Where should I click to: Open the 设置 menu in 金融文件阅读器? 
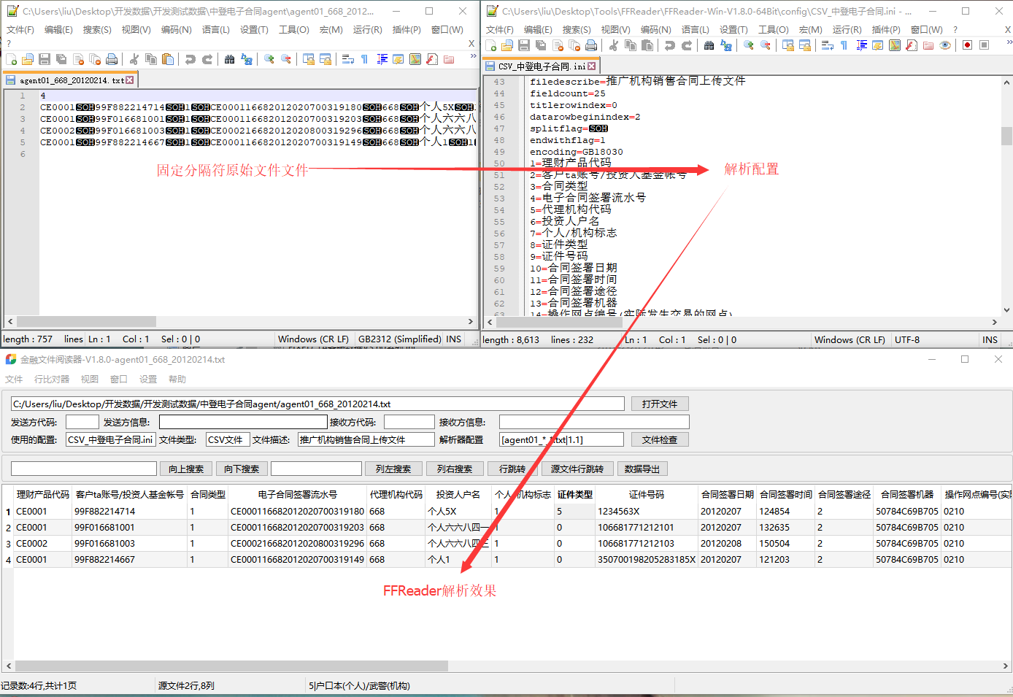[x=148, y=380]
